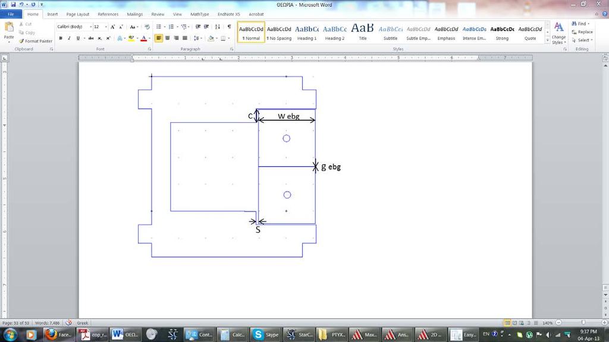Click the Undo icon in Quick Access toolbar
Screen dimensions: 609x342
21,4
